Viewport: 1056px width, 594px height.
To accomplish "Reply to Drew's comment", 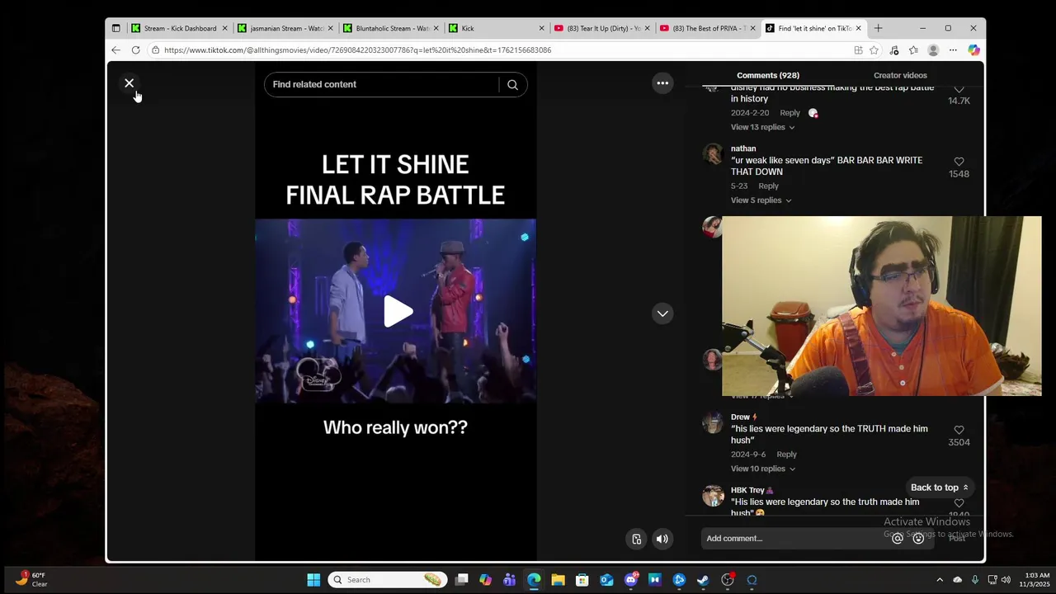I will [786, 455].
